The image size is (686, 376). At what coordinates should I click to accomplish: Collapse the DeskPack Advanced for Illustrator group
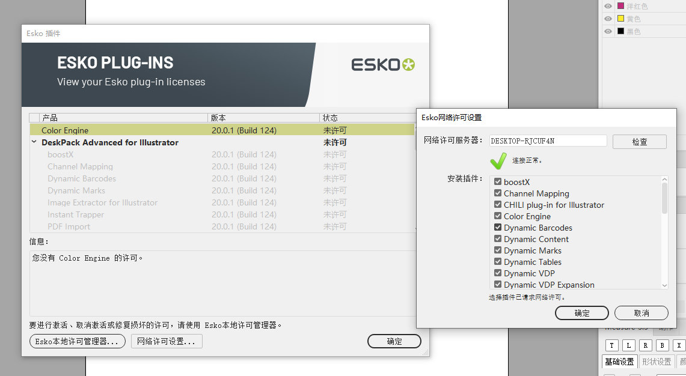34,142
